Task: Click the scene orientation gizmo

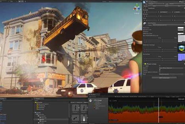Action: (x=137, y=8)
